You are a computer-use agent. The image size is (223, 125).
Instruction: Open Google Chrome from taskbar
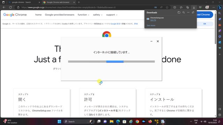point(137,122)
